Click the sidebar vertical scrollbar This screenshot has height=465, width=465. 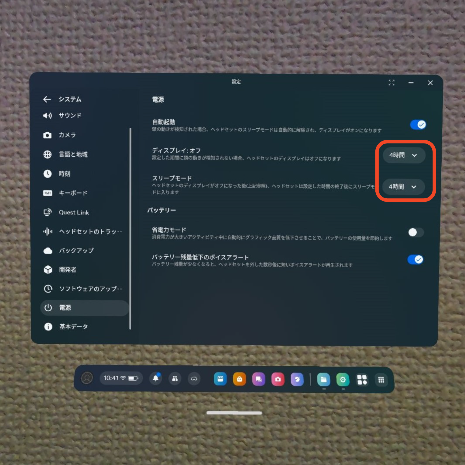coord(130,229)
